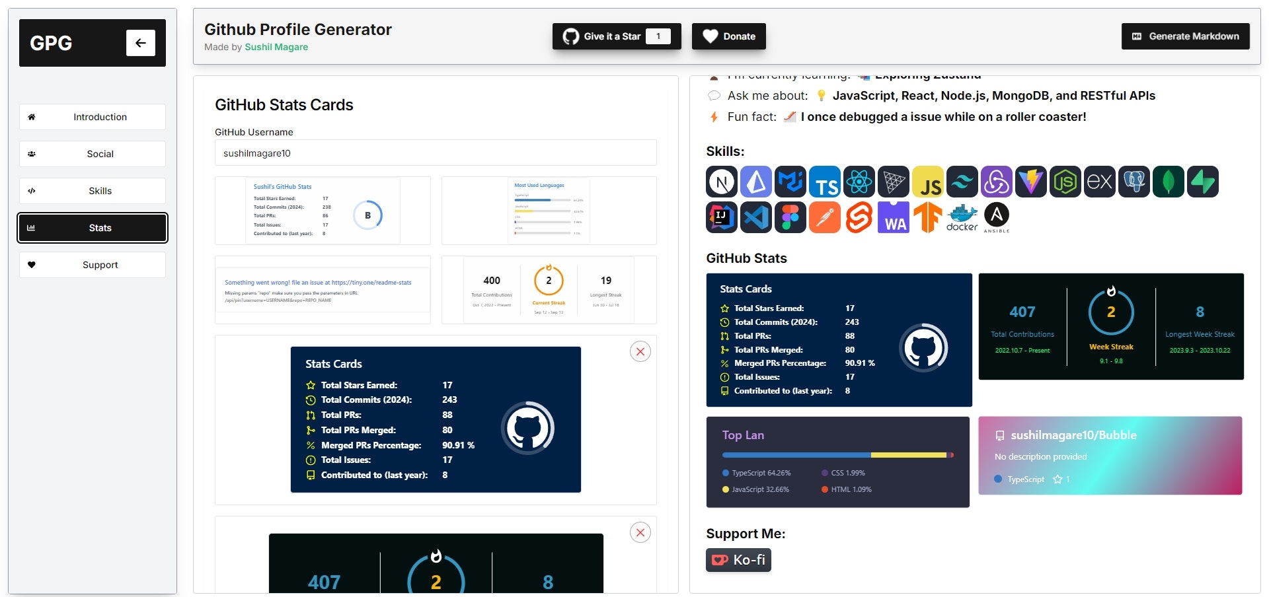Click the Next.js skill icon
This screenshot has height=597, width=1269.
(x=722, y=182)
